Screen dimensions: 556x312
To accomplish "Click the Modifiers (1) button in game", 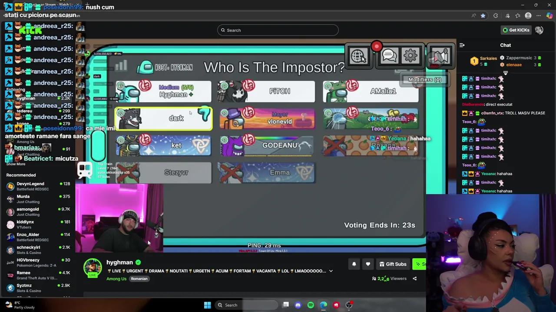I will [425, 80].
